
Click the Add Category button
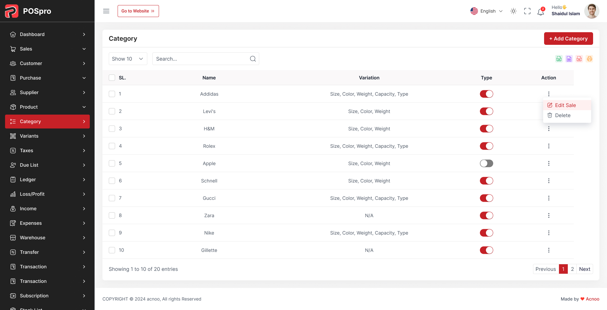pyautogui.click(x=568, y=39)
